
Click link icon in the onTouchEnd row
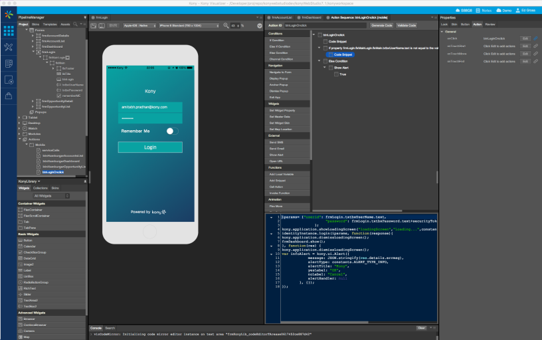[x=535, y=61]
